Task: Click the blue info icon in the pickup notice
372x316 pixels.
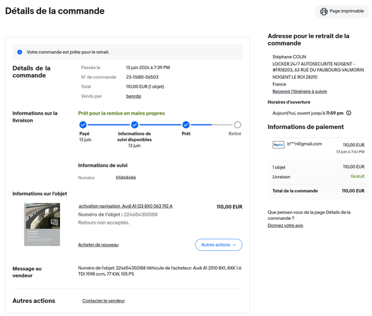Action: [20, 52]
